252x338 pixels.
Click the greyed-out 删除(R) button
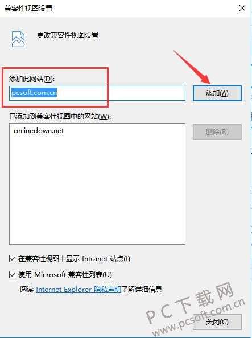[x=217, y=131]
